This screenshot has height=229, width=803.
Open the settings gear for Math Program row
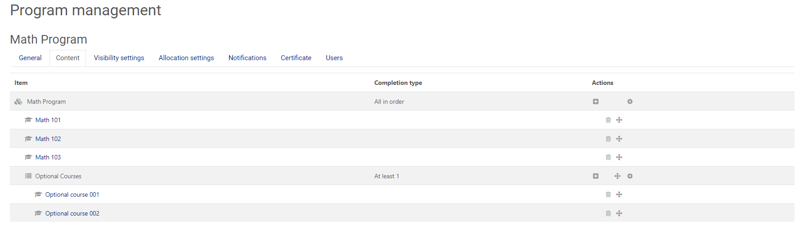point(630,101)
